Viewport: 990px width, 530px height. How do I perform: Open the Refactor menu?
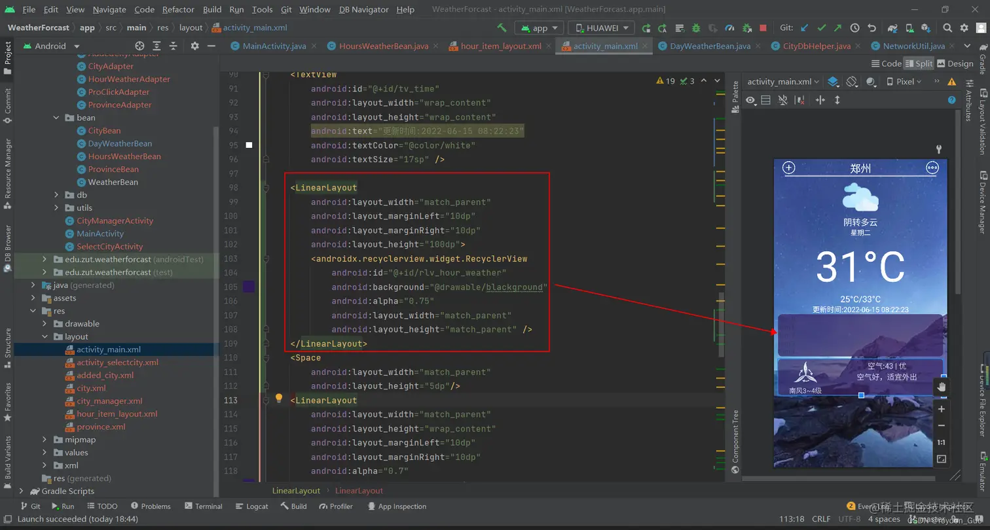coord(178,10)
